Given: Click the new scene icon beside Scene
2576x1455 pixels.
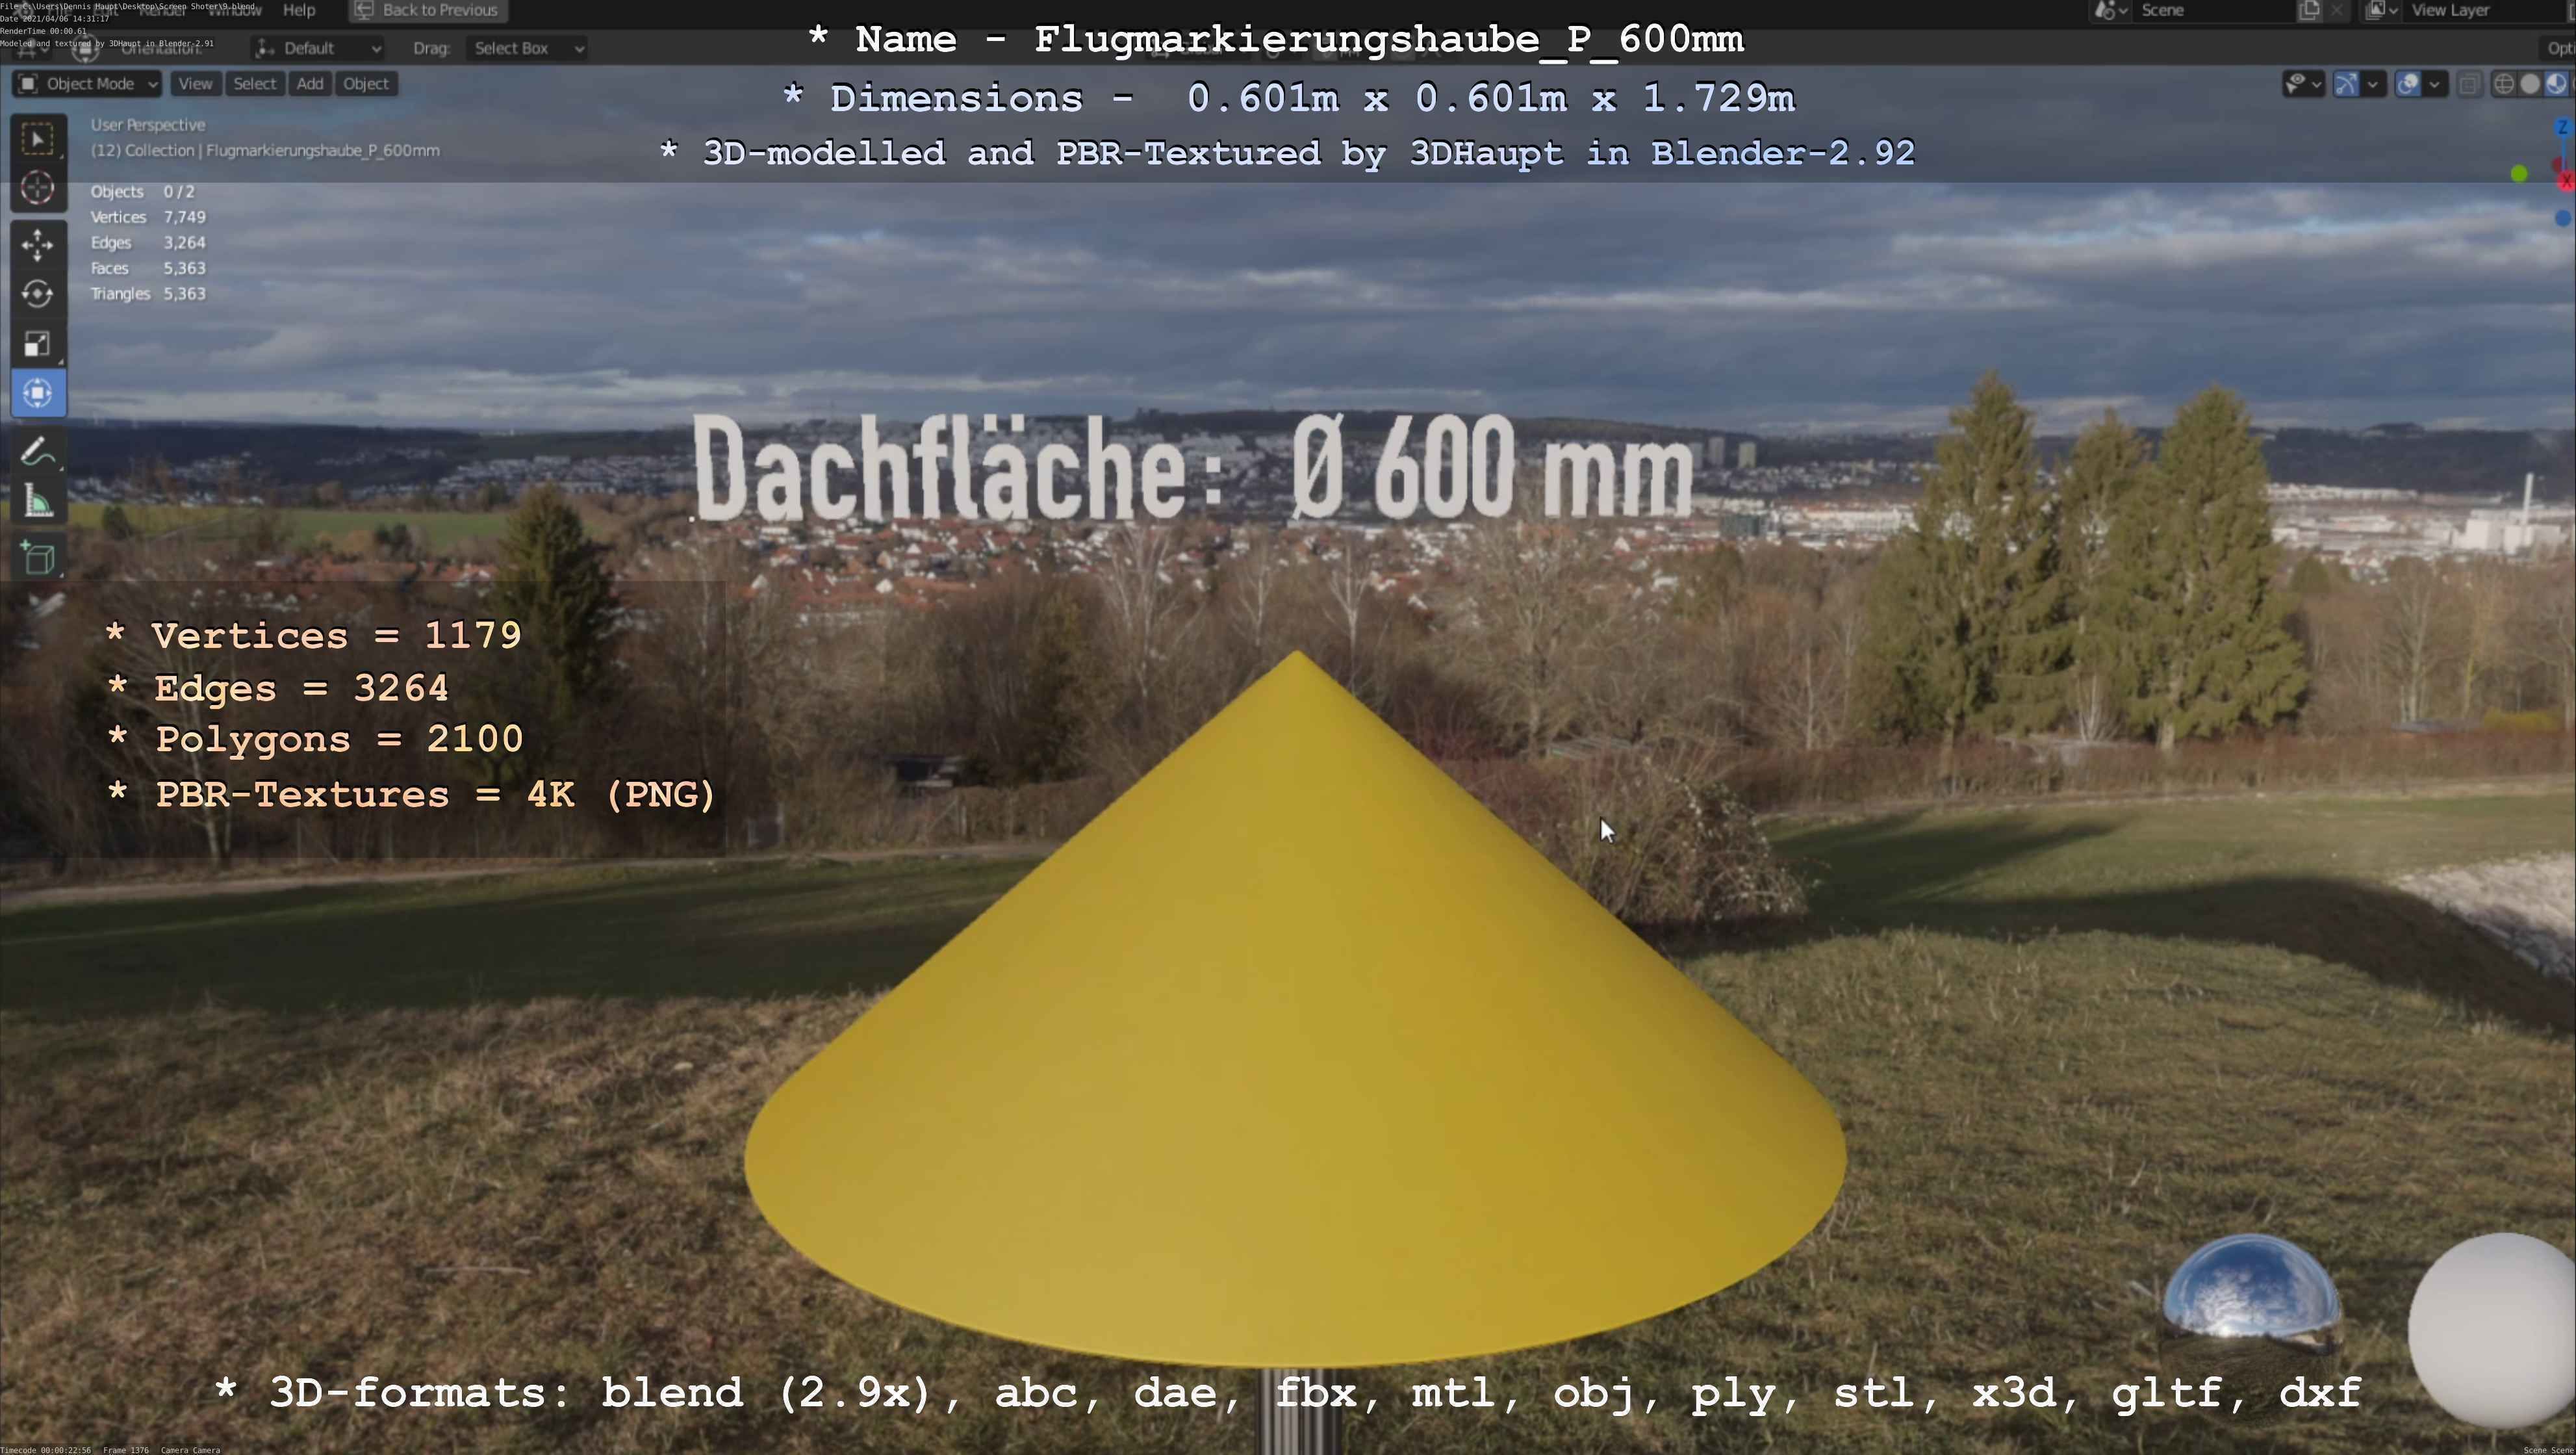Looking at the screenshot, I should pyautogui.click(x=2309, y=10).
